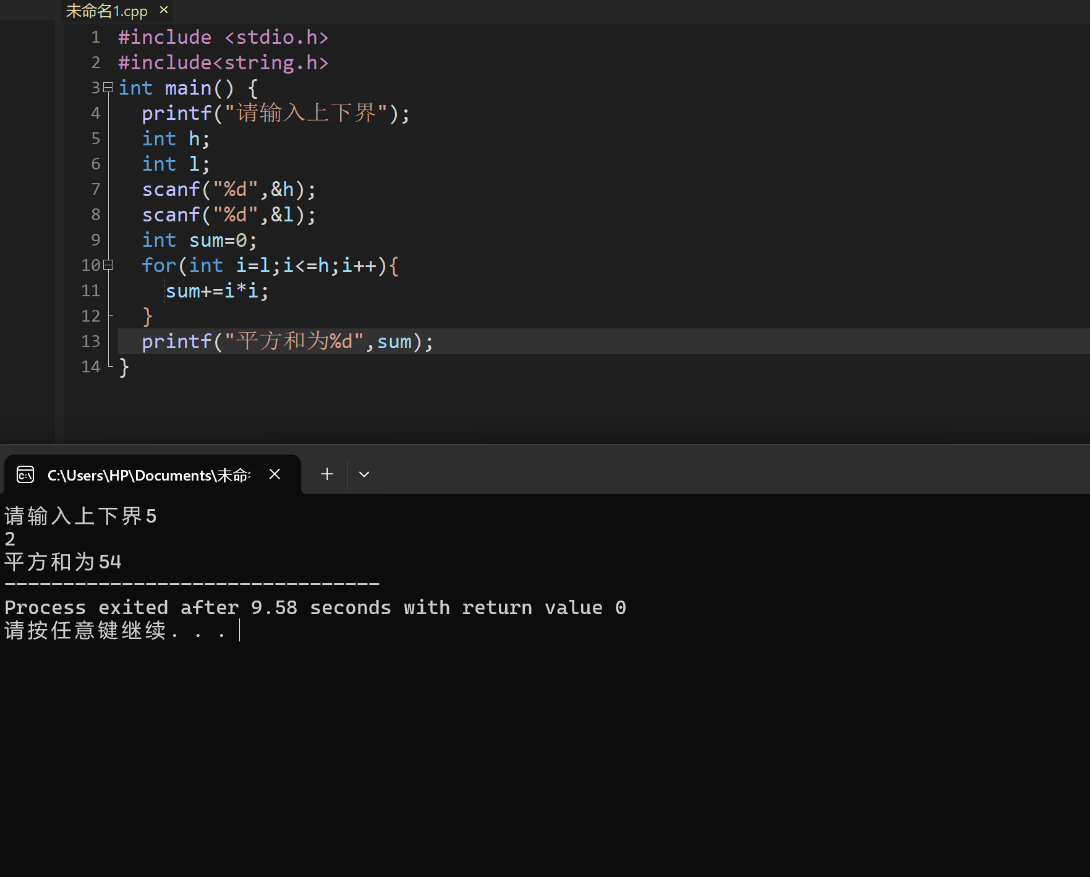Click the 平方和为54 result in the terminal
This screenshot has height=877, width=1090.
coord(62,561)
